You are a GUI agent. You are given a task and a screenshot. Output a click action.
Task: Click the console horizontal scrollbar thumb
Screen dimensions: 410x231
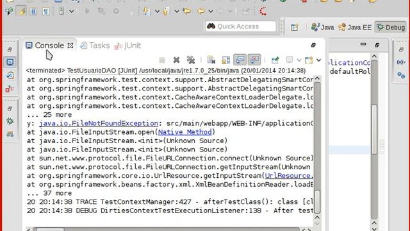click(x=50, y=230)
